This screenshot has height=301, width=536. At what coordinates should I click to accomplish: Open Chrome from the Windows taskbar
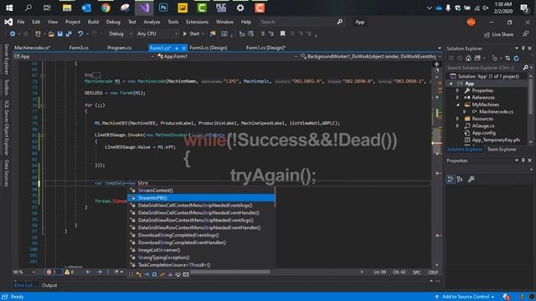point(106,8)
